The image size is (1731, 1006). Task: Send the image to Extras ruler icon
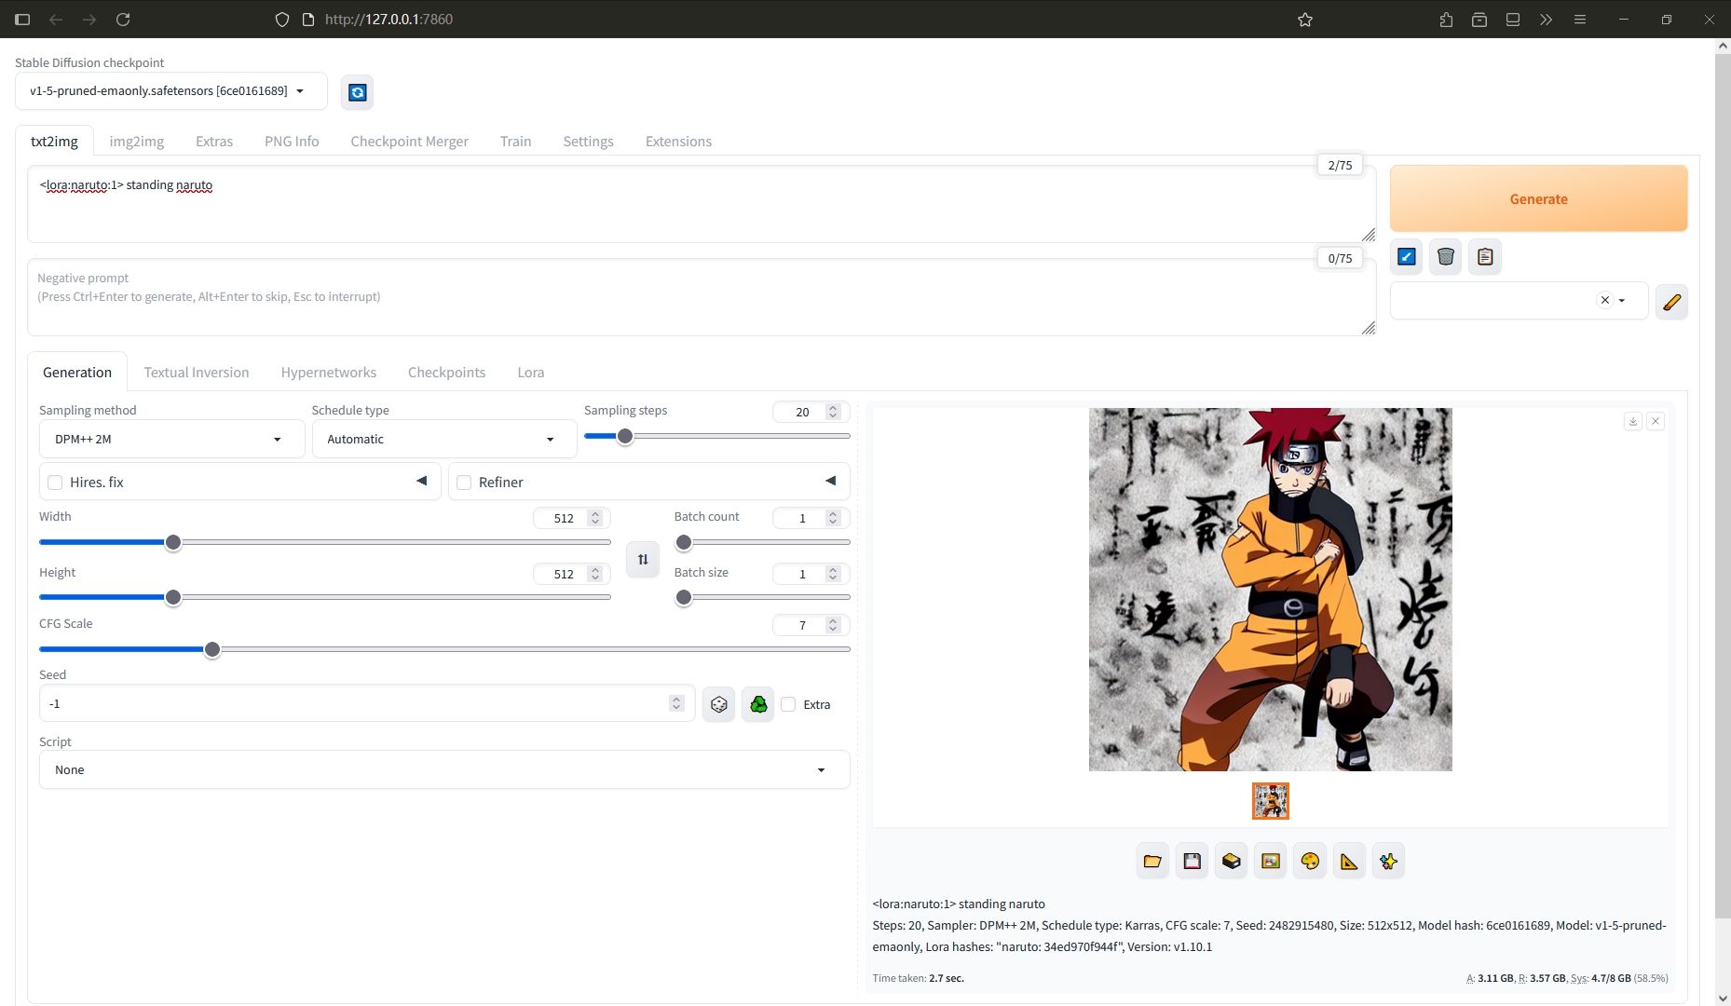(1349, 862)
